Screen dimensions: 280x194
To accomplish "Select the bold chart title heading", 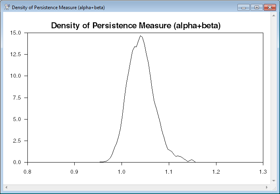I will click(136, 26).
